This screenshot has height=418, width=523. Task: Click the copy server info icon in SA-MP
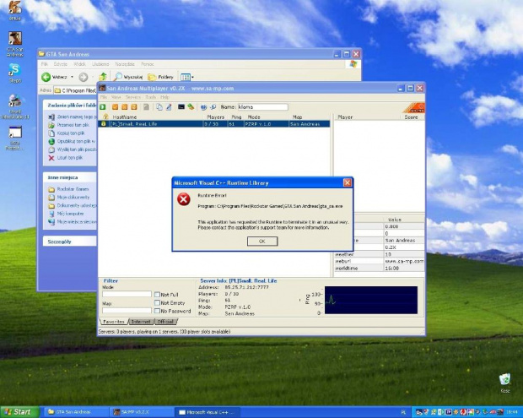[x=159, y=107]
